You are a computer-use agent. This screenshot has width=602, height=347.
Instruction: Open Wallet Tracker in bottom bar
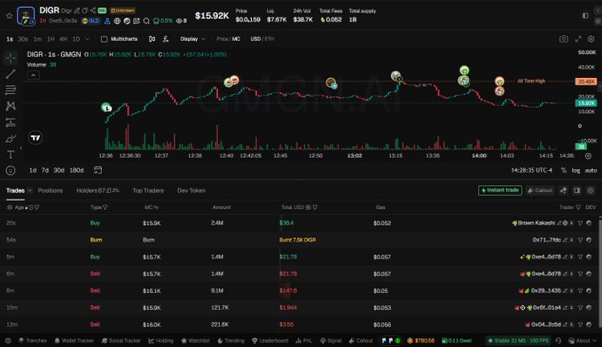tap(74, 341)
